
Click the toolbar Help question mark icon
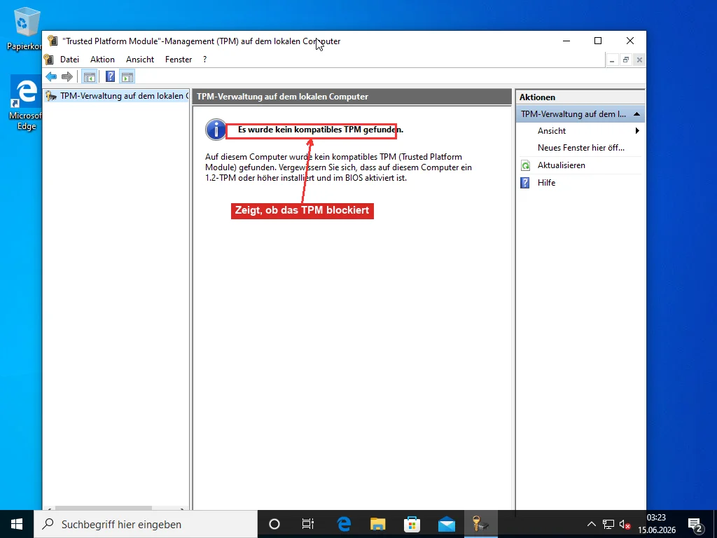(110, 77)
